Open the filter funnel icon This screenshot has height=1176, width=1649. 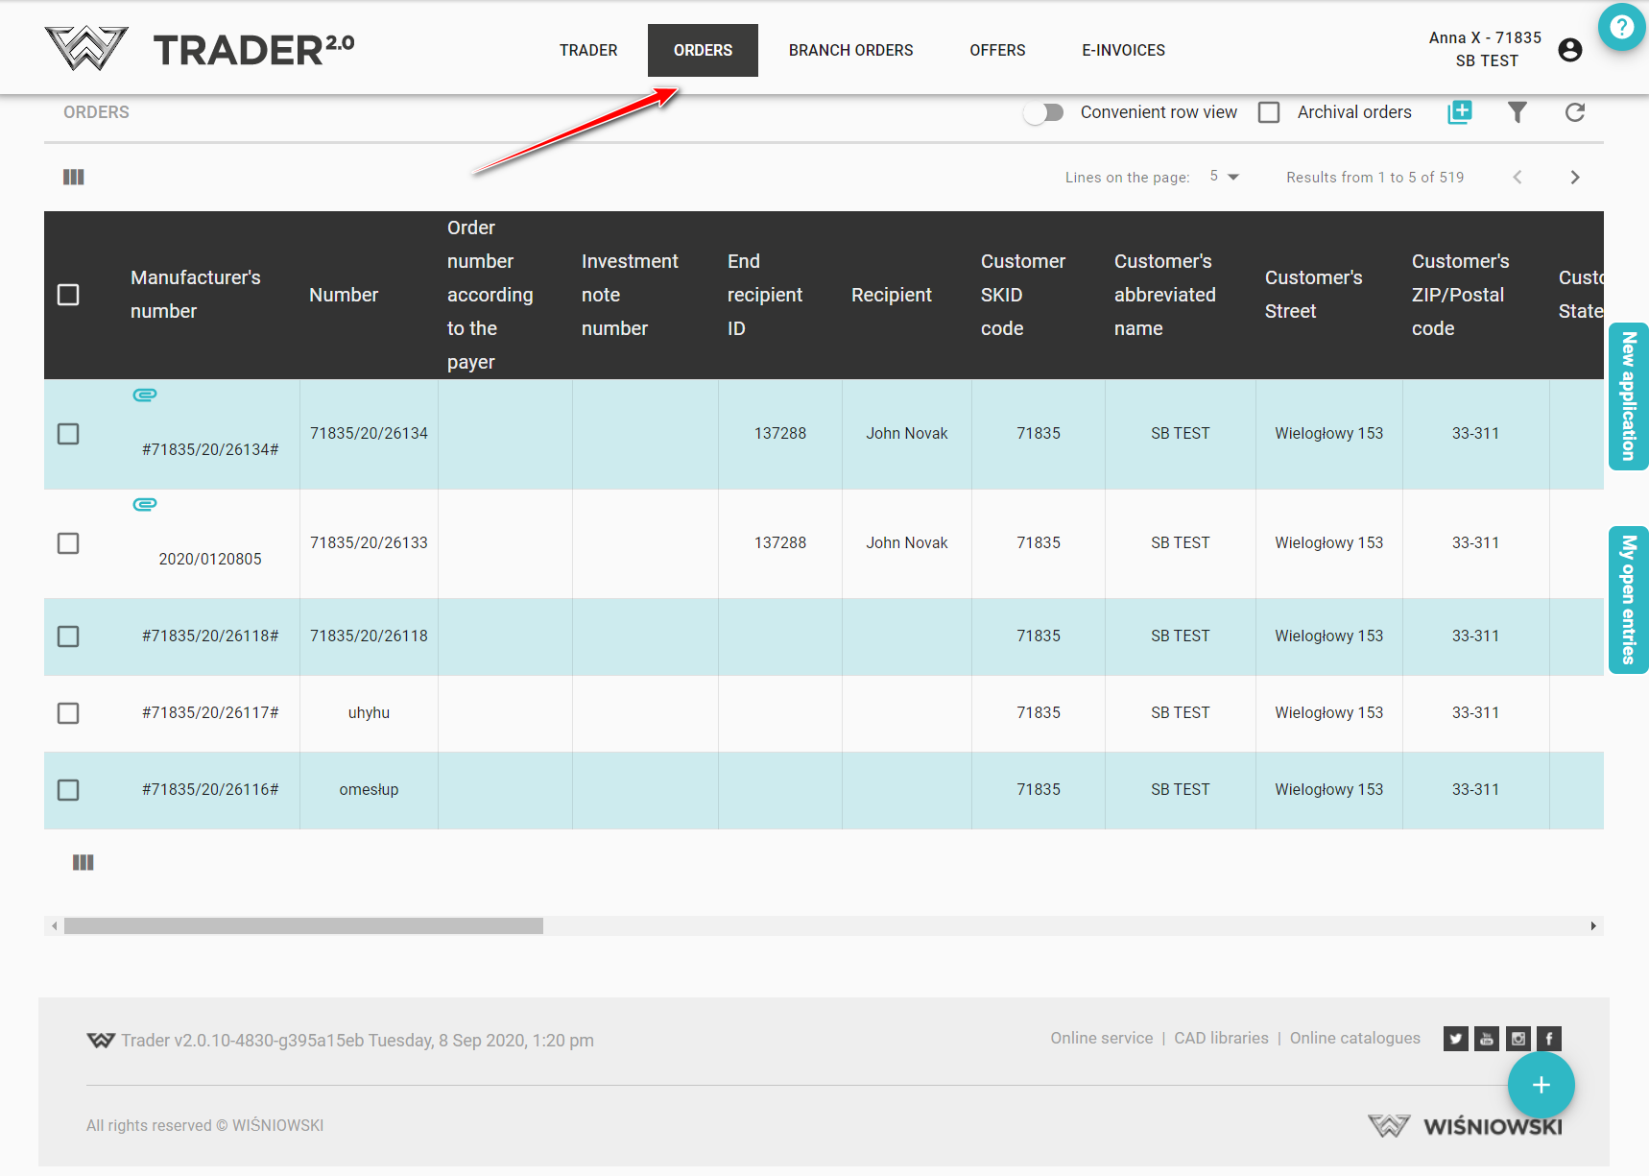coord(1517,112)
